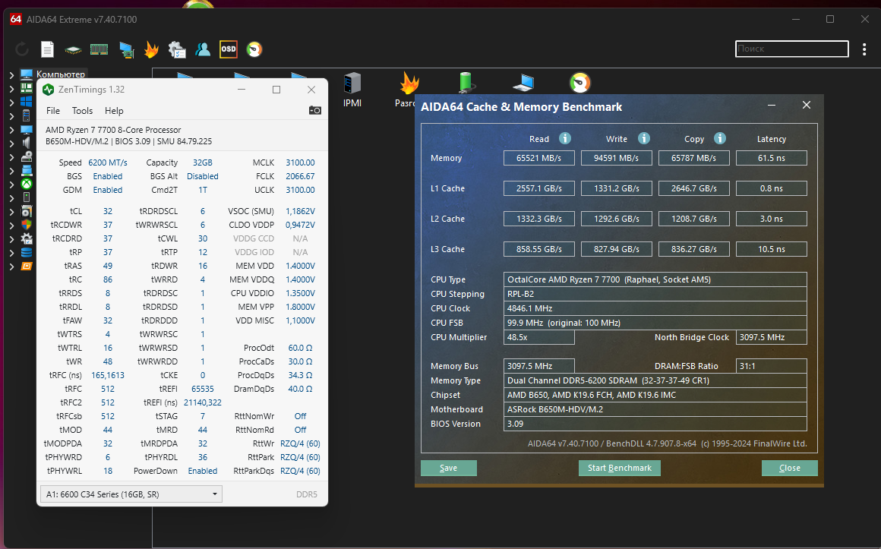Open the gauge Benchmark icon in main pane

click(579, 84)
